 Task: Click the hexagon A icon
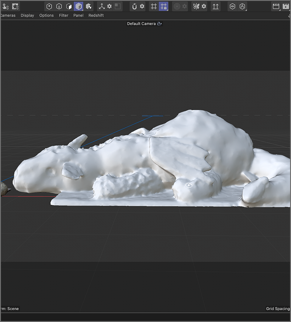pos(242,6)
